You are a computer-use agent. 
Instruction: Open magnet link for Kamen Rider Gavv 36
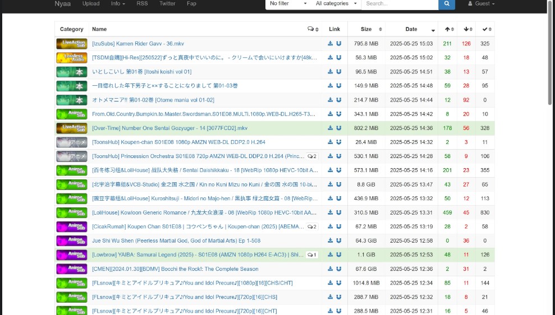pyautogui.click(x=339, y=44)
